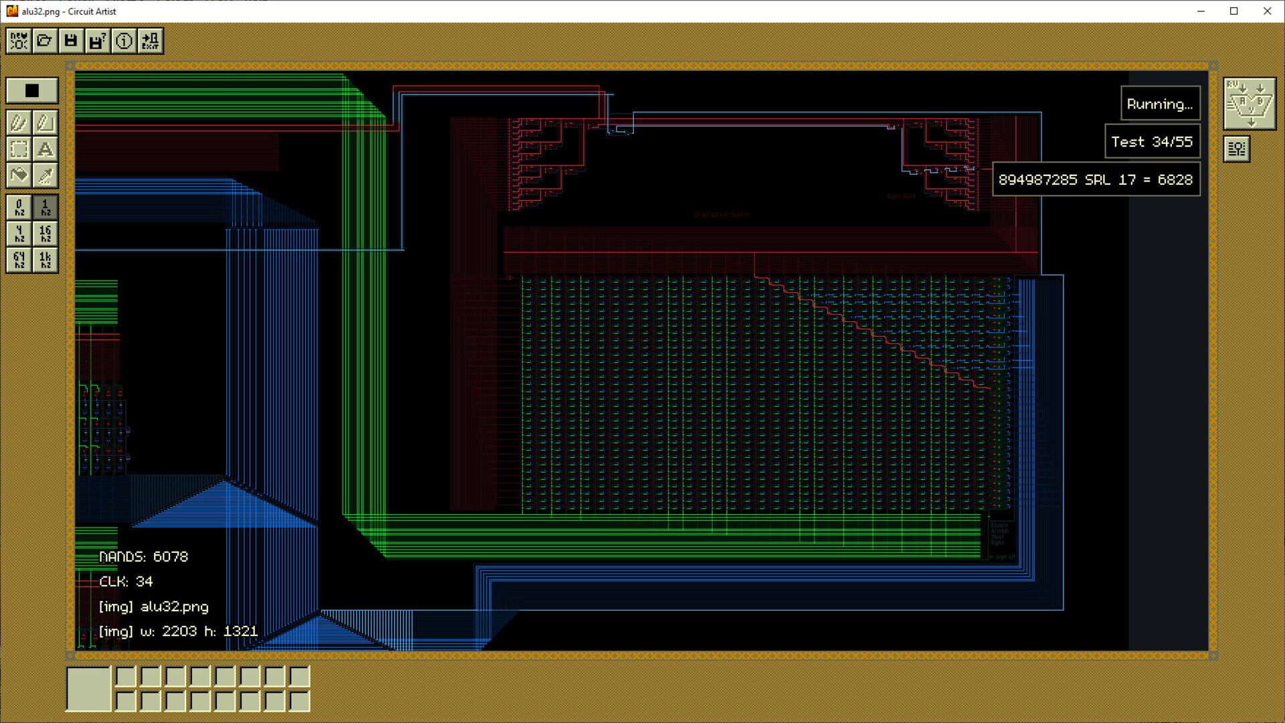Grab the color picker tool
The height and width of the screenshot is (723, 1285).
coord(46,176)
